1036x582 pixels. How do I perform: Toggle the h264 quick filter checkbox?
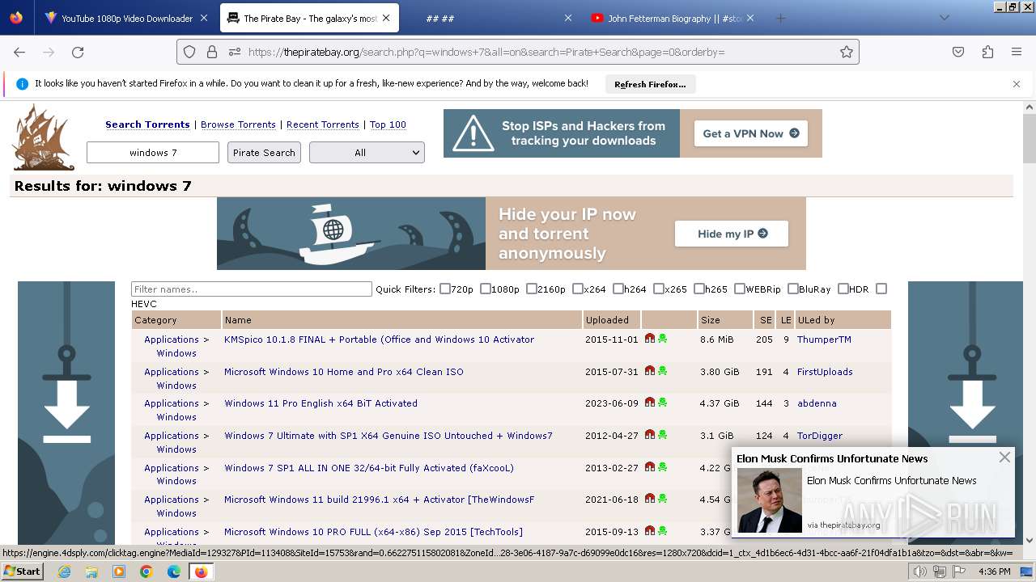tap(618, 289)
